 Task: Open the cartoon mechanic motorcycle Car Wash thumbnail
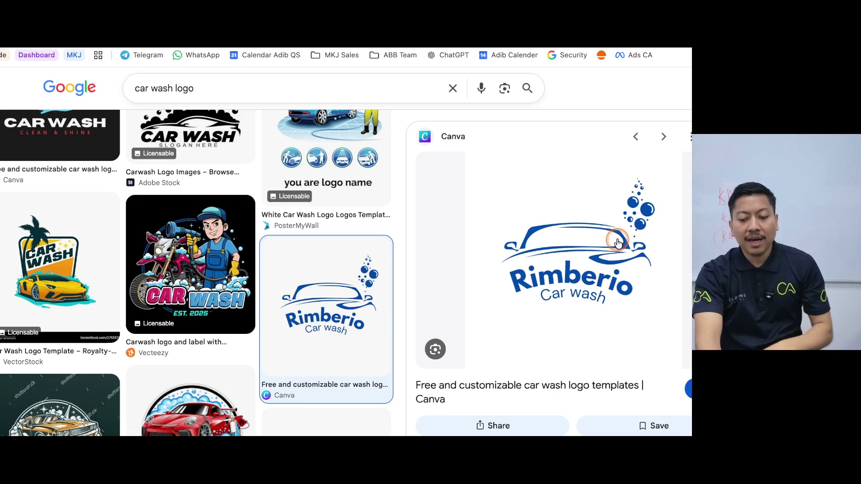tap(191, 264)
